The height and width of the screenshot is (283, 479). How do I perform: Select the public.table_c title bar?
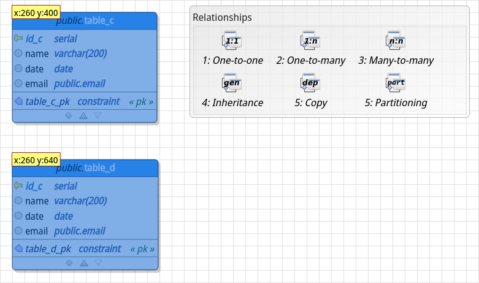pos(92,21)
